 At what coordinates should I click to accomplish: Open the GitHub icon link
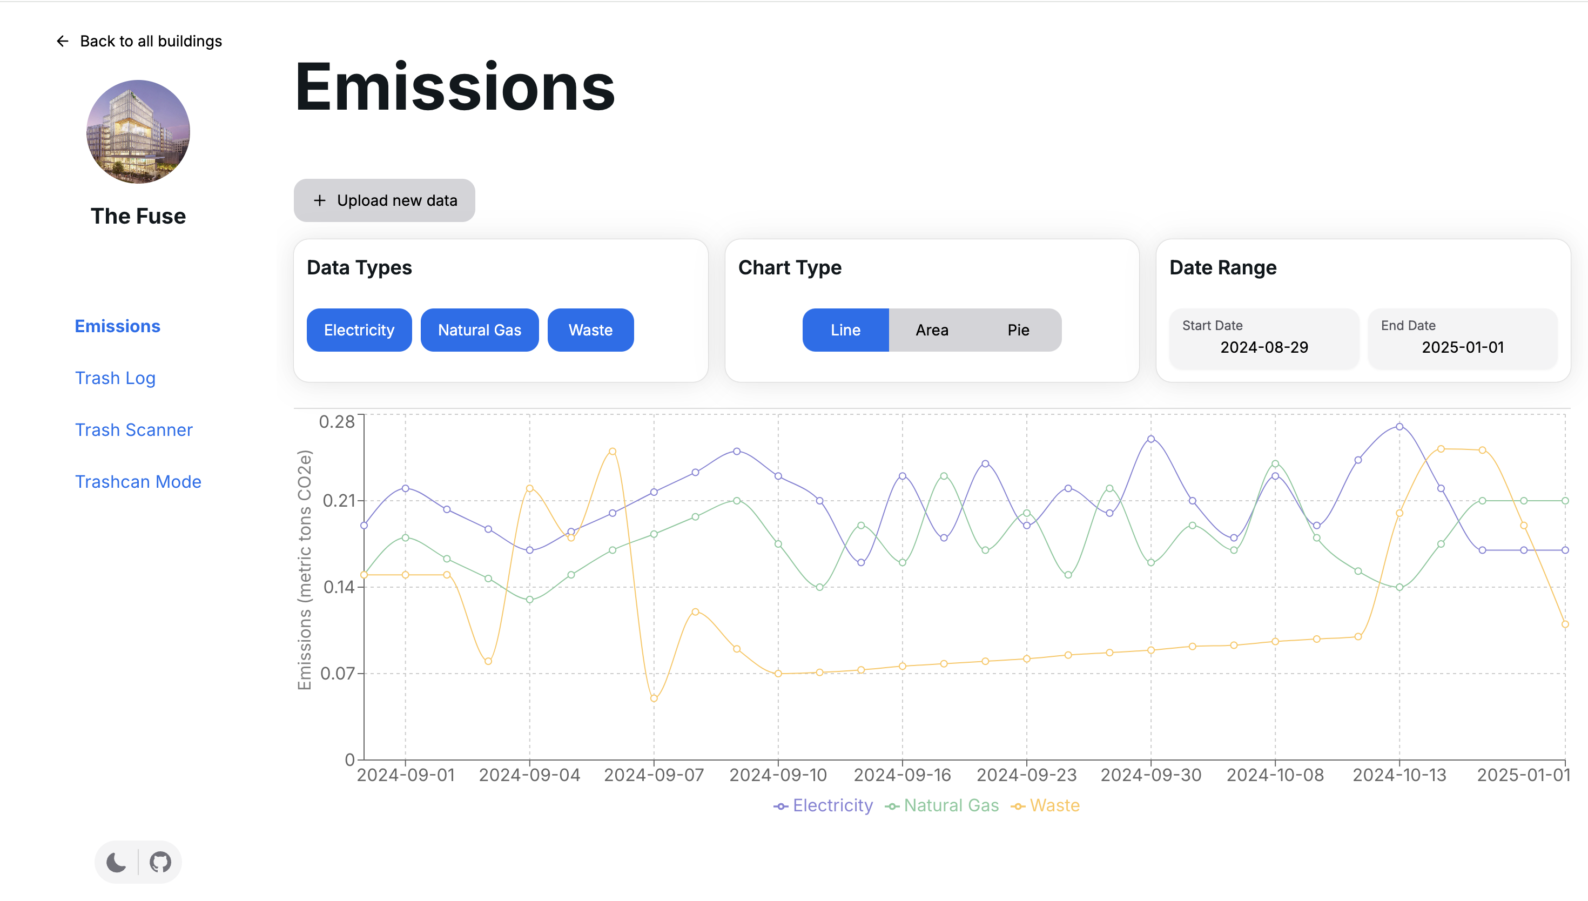coord(160,862)
